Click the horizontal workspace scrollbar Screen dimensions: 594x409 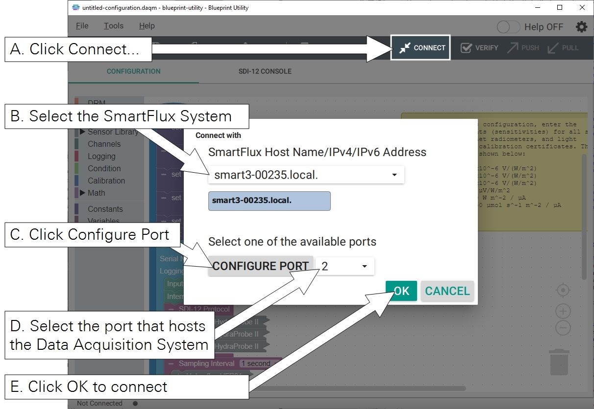(x=358, y=388)
